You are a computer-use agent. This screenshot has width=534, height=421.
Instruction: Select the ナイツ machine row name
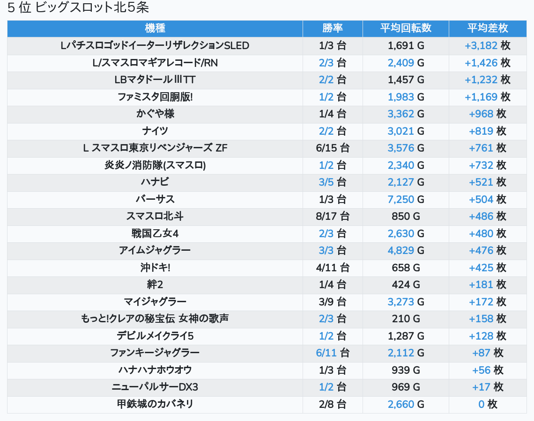[155, 131]
